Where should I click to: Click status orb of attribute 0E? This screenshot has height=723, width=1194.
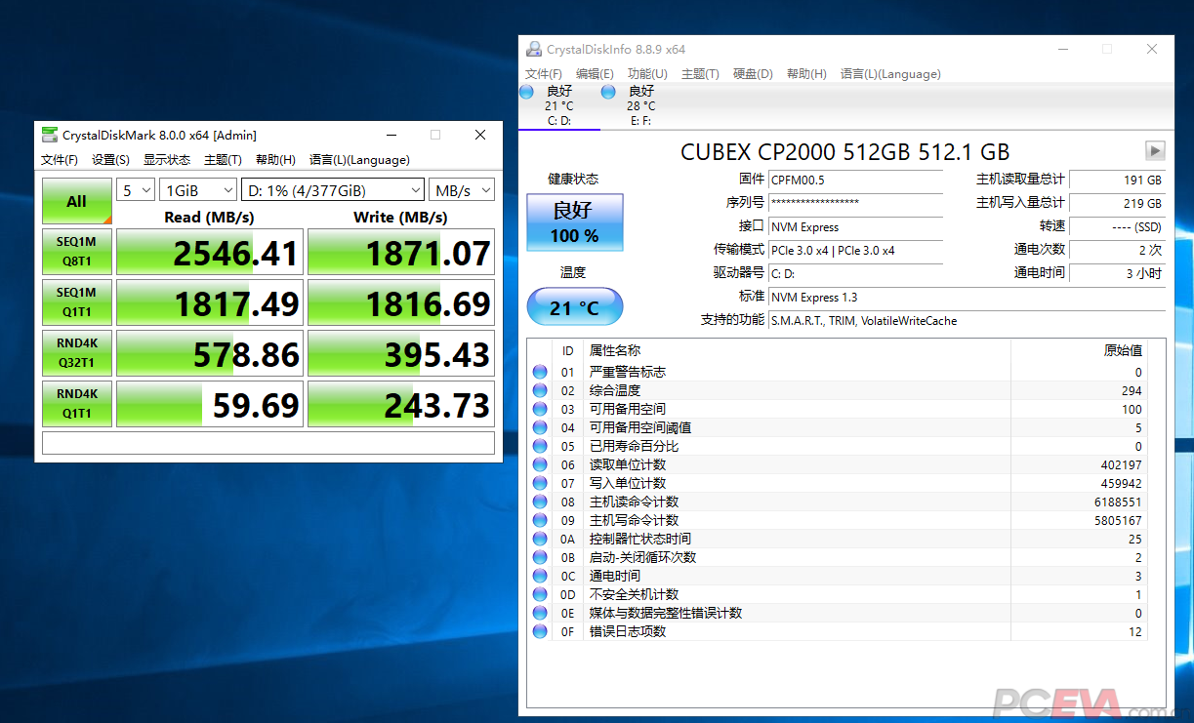pos(540,613)
